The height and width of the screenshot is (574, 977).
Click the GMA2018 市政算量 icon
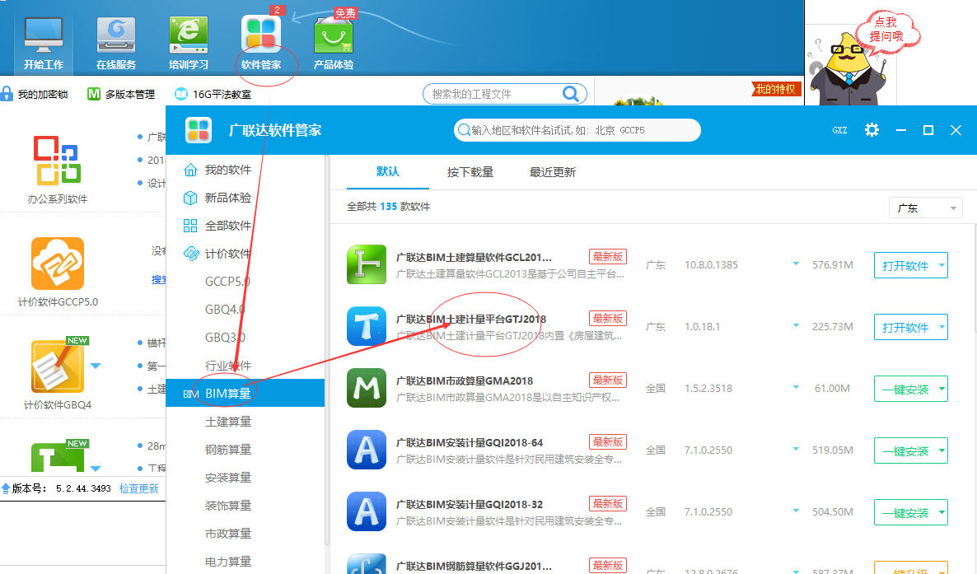pyautogui.click(x=367, y=388)
